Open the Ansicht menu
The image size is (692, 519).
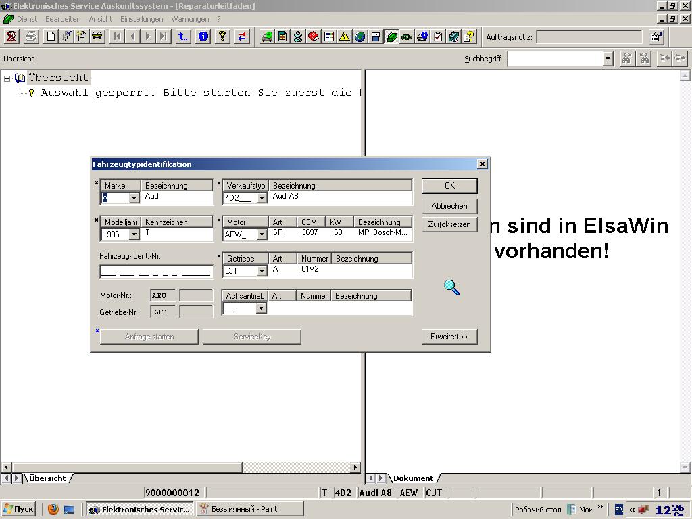[101, 19]
